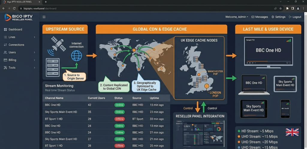Screen dimensions: 307x149
Task: Click the phone BBC One HD screen
Action: (x=285, y=108)
